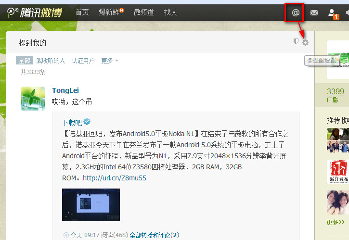This screenshot has width=349, height=240.
Task: Switch to 认证用户 filter tab
Action: [x=83, y=61]
